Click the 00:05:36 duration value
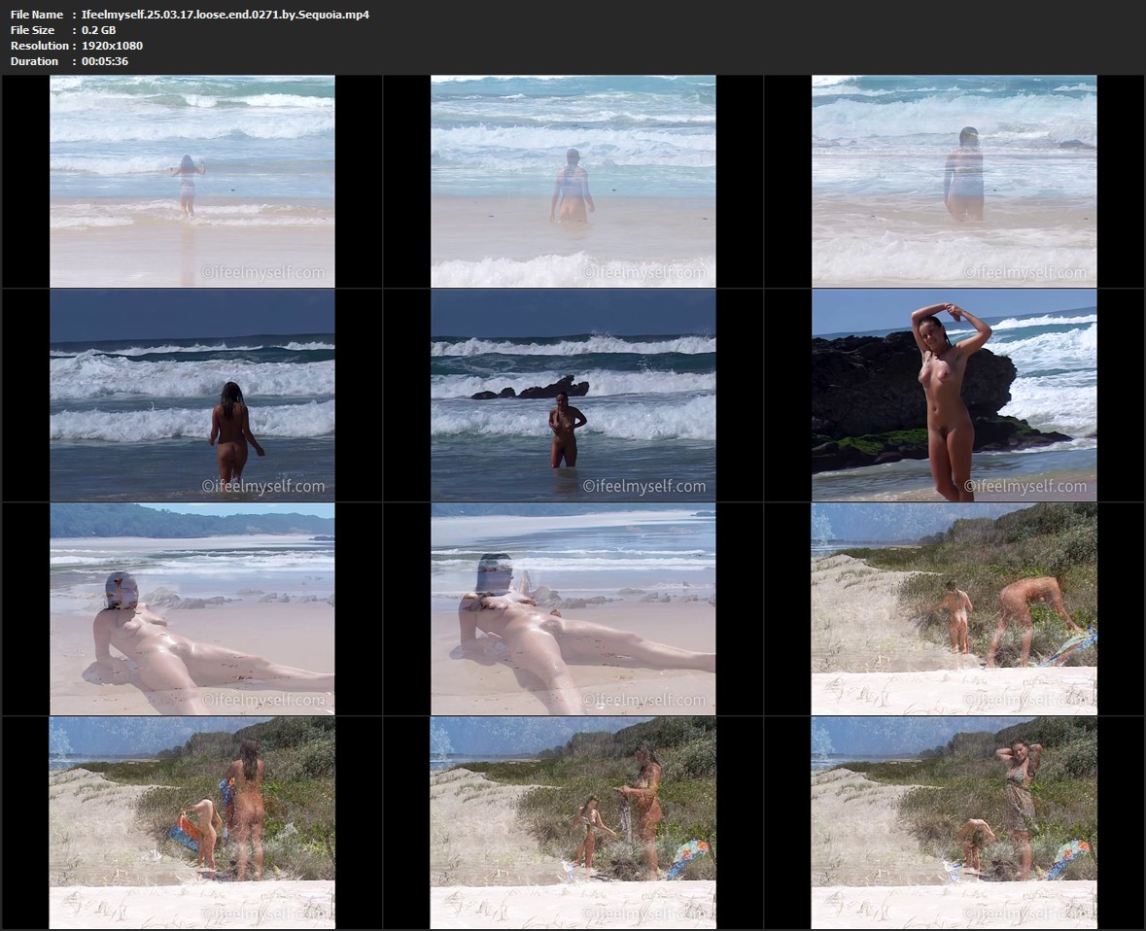This screenshot has width=1146, height=931. pyautogui.click(x=105, y=61)
